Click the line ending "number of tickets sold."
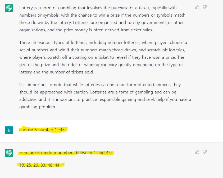 (57, 72)
